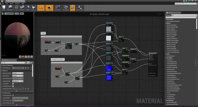The height and width of the screenshot is (107, 198).
Task: Toggle Live Update in toolbar
Action: 65,8
